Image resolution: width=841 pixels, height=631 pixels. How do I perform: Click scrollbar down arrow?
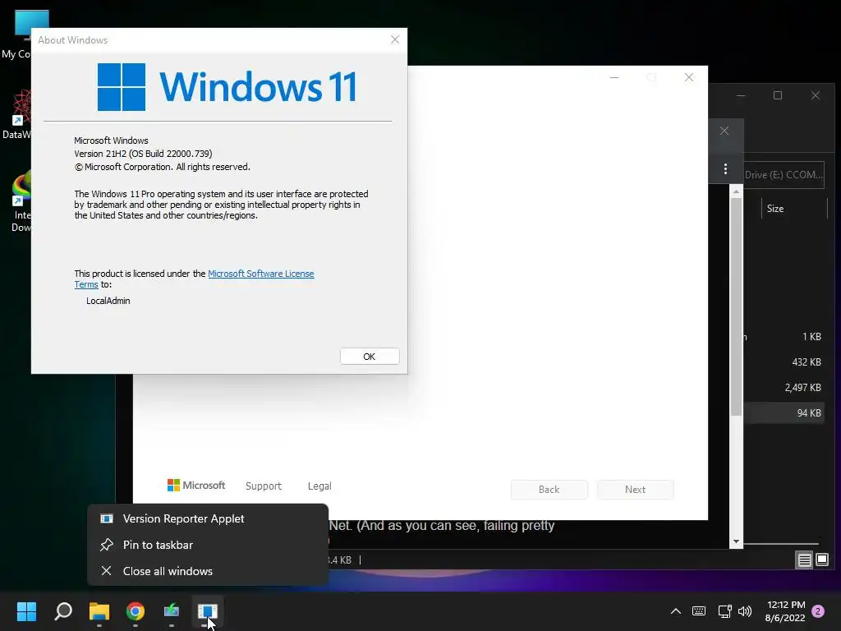736,542
